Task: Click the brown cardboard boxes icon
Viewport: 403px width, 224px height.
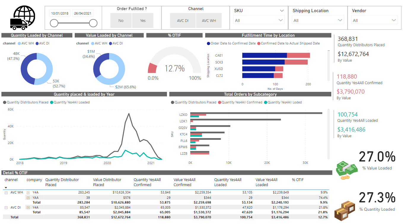Action: click(x=344, y=210)
